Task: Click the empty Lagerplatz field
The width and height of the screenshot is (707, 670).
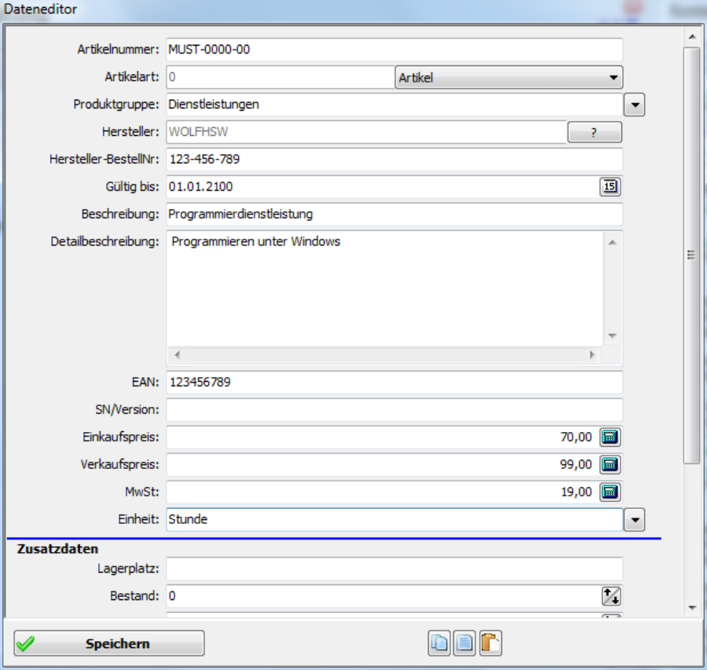Action: [x=394, y=569]
